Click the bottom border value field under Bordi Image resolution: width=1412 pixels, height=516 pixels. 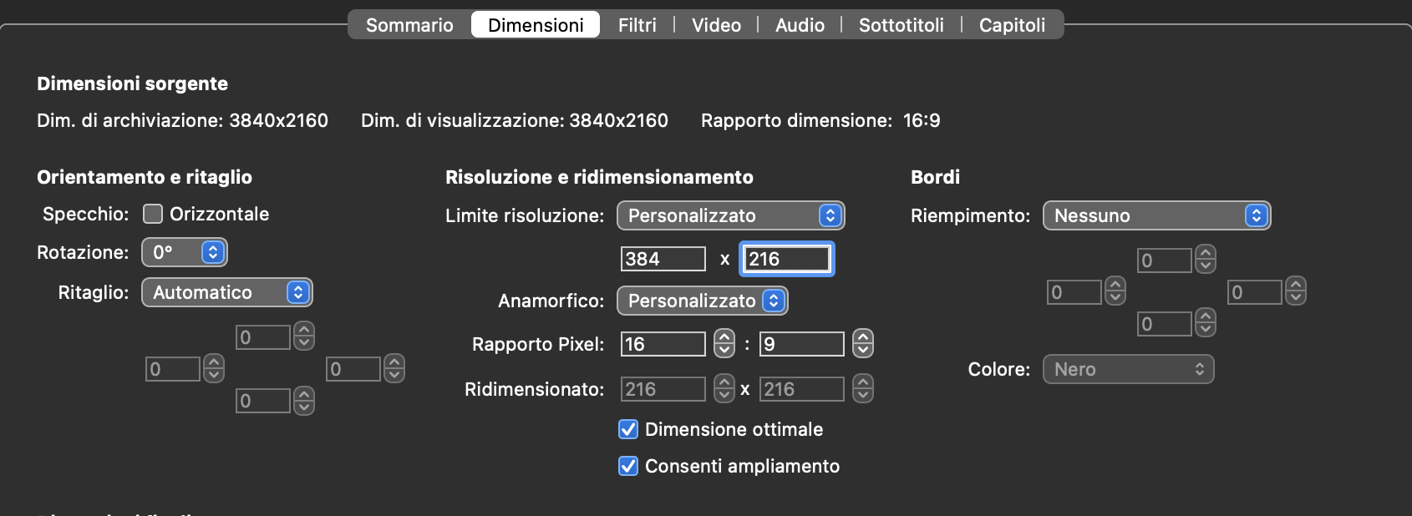[1165, 324]
